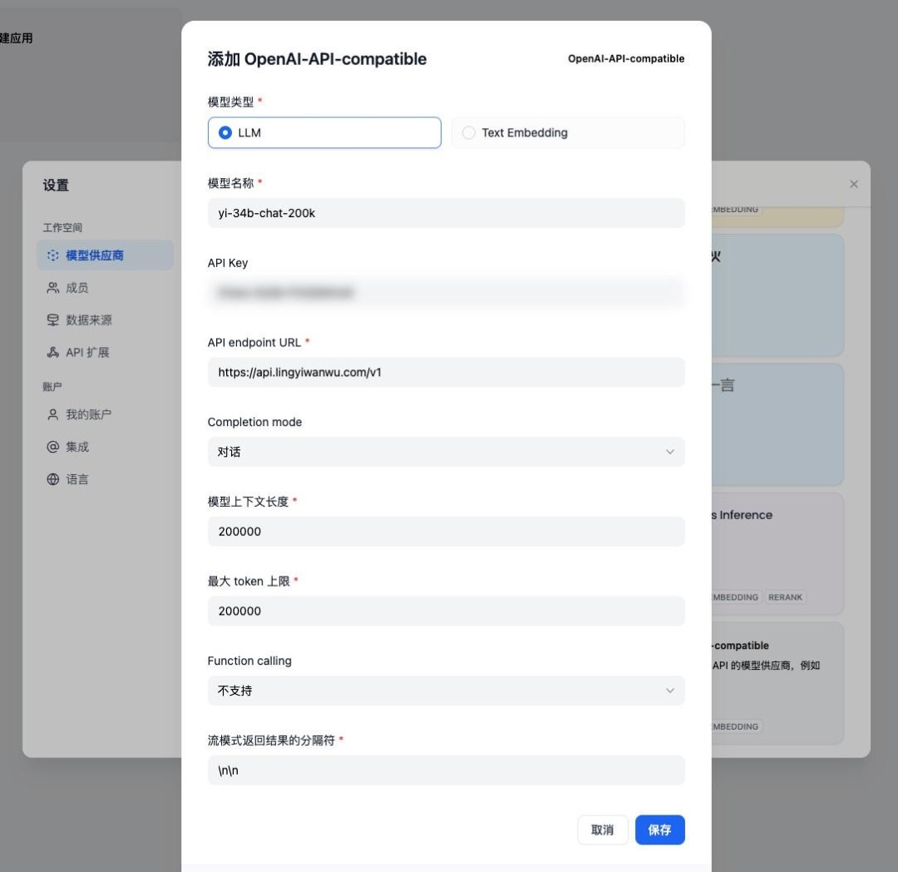The image size is (898, 872).
Task: Click the API endpoint URL input field
Action: [447, 373]
